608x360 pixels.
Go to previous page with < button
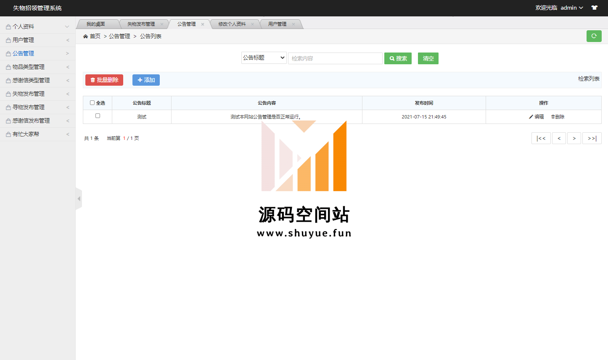point(559,138)
